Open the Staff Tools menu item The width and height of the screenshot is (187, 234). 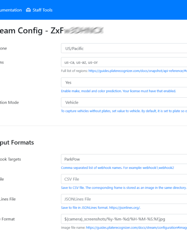39,10
